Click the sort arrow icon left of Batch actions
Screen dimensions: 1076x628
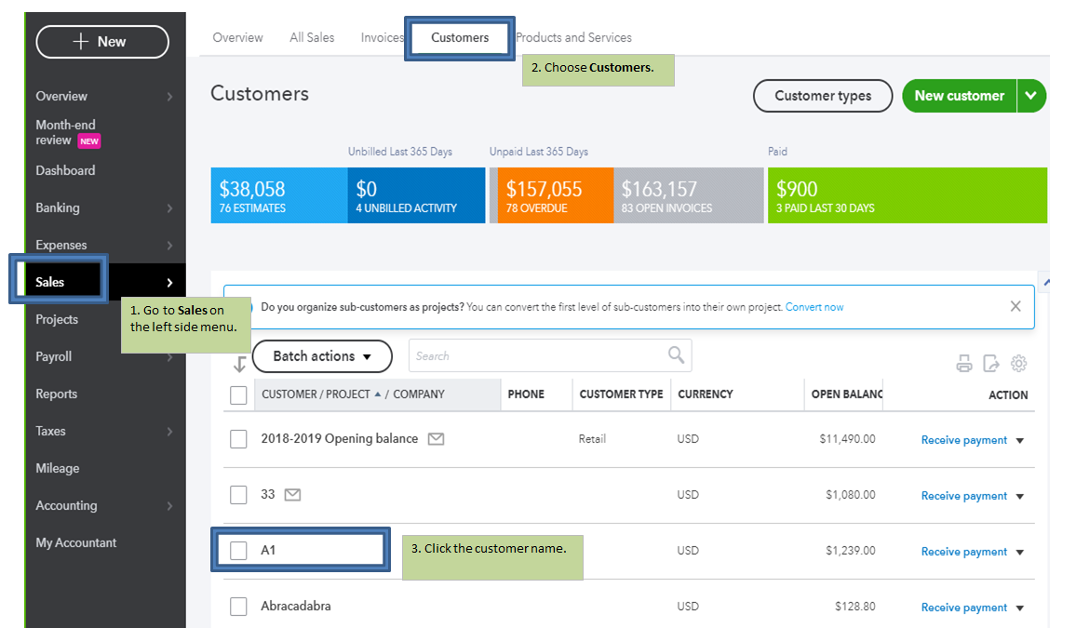pos(239,364)
